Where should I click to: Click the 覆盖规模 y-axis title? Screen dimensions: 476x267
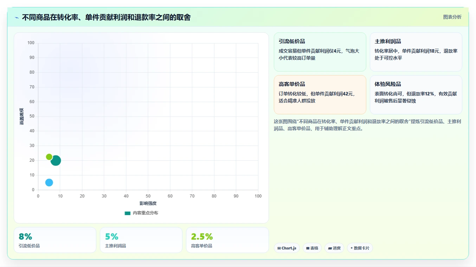[22, 116]
